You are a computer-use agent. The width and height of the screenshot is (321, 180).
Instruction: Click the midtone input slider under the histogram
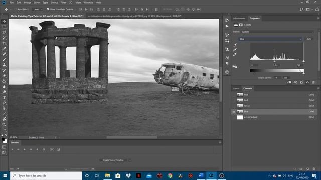click(x=274, y=61)
